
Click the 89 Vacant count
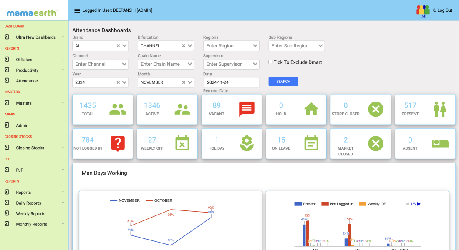tap(217, 105)
